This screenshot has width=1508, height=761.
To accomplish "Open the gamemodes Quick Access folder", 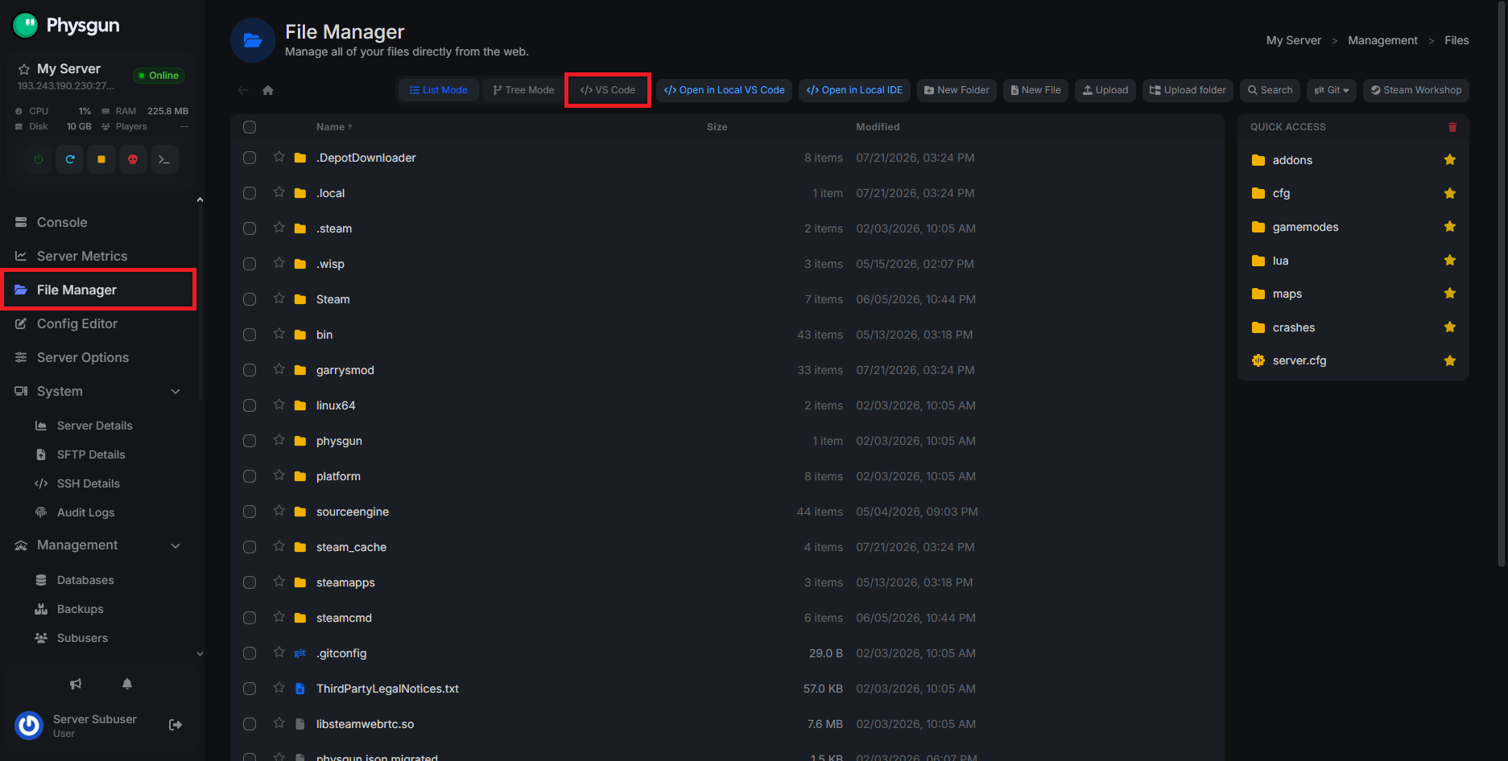I will (1305, 227).
